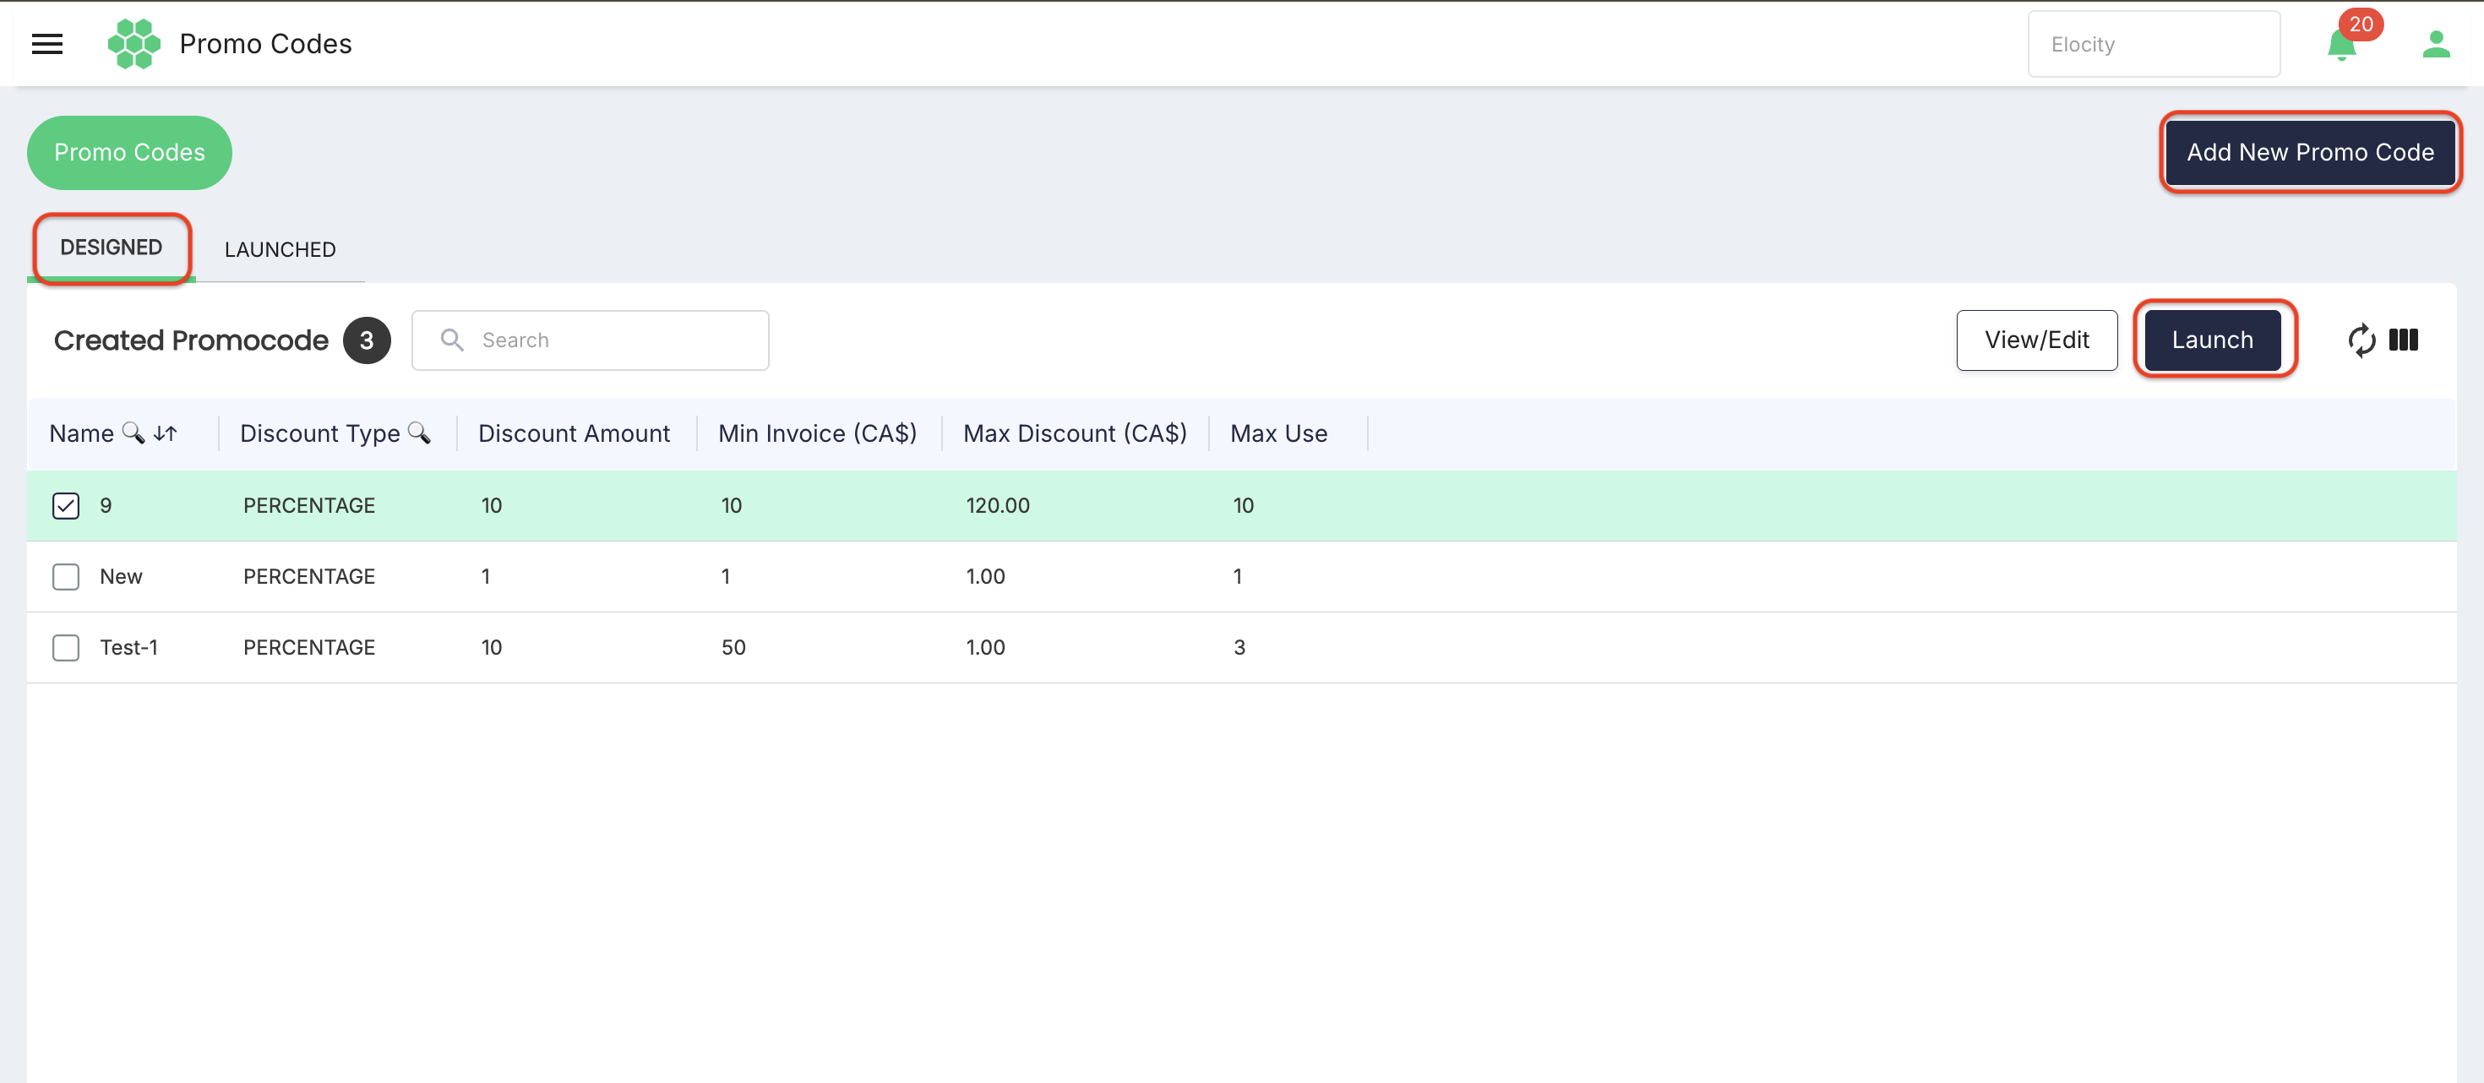
Task: Click the magnifier in Search box
Action: (x=452, y=340)
